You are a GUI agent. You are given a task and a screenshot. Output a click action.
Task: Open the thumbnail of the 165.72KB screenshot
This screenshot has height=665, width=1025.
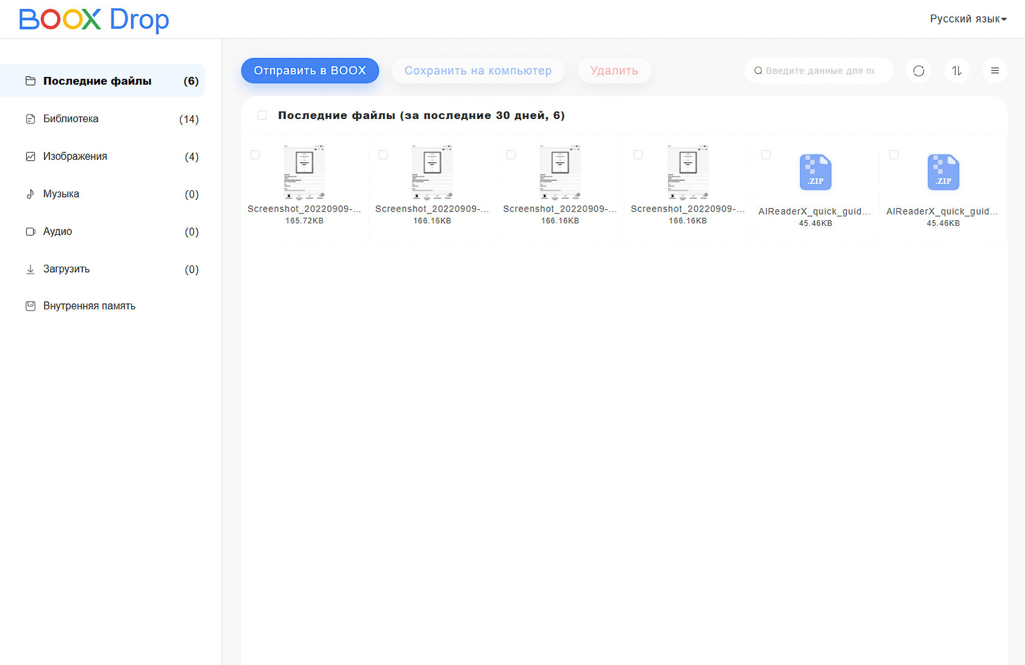click(304, 172)
